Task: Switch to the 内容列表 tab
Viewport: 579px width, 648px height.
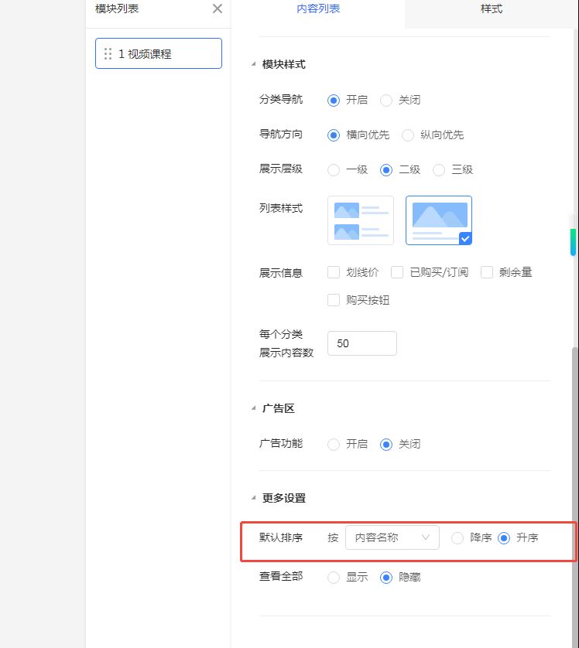Action: coord(318,9)
